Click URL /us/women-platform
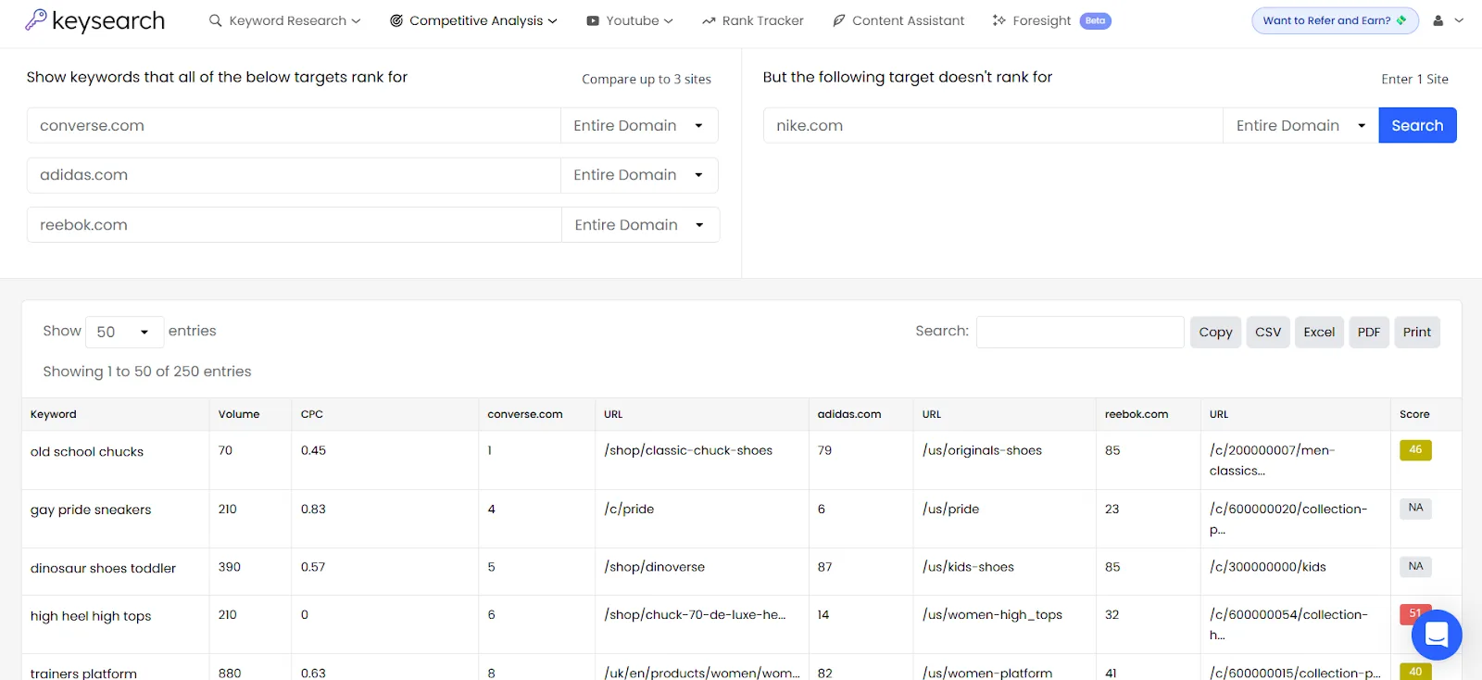The width and height of the screenshot is (1482, 680). pyautogui.click(x=987, y=673)
